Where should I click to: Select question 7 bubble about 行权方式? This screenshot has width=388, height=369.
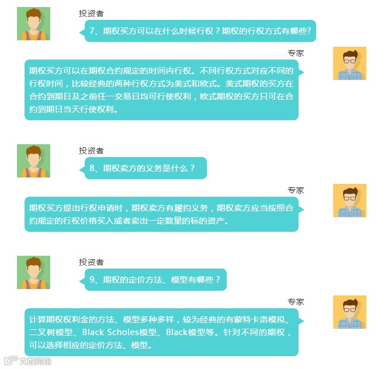pos(198,31)
